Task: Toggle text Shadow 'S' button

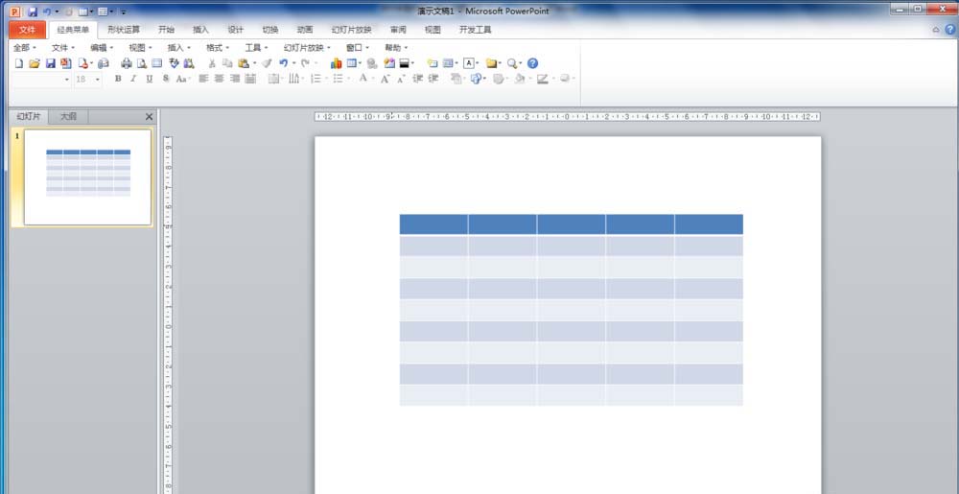Action: (x=166, y=79)
